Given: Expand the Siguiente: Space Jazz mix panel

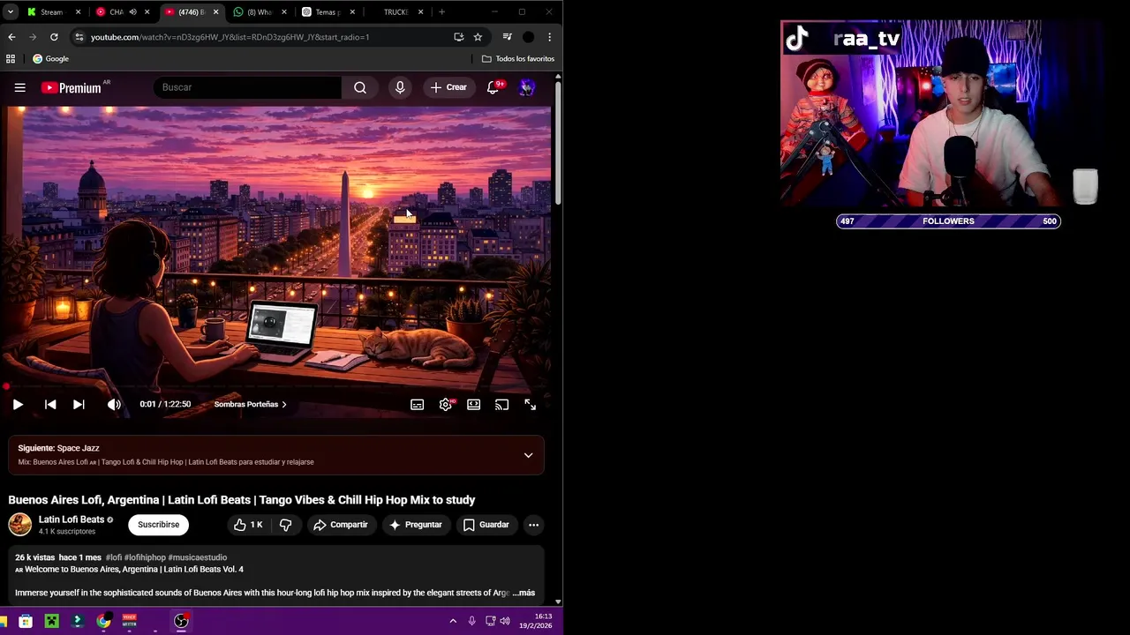Looking at the screenshot, I should click(528, 455).
